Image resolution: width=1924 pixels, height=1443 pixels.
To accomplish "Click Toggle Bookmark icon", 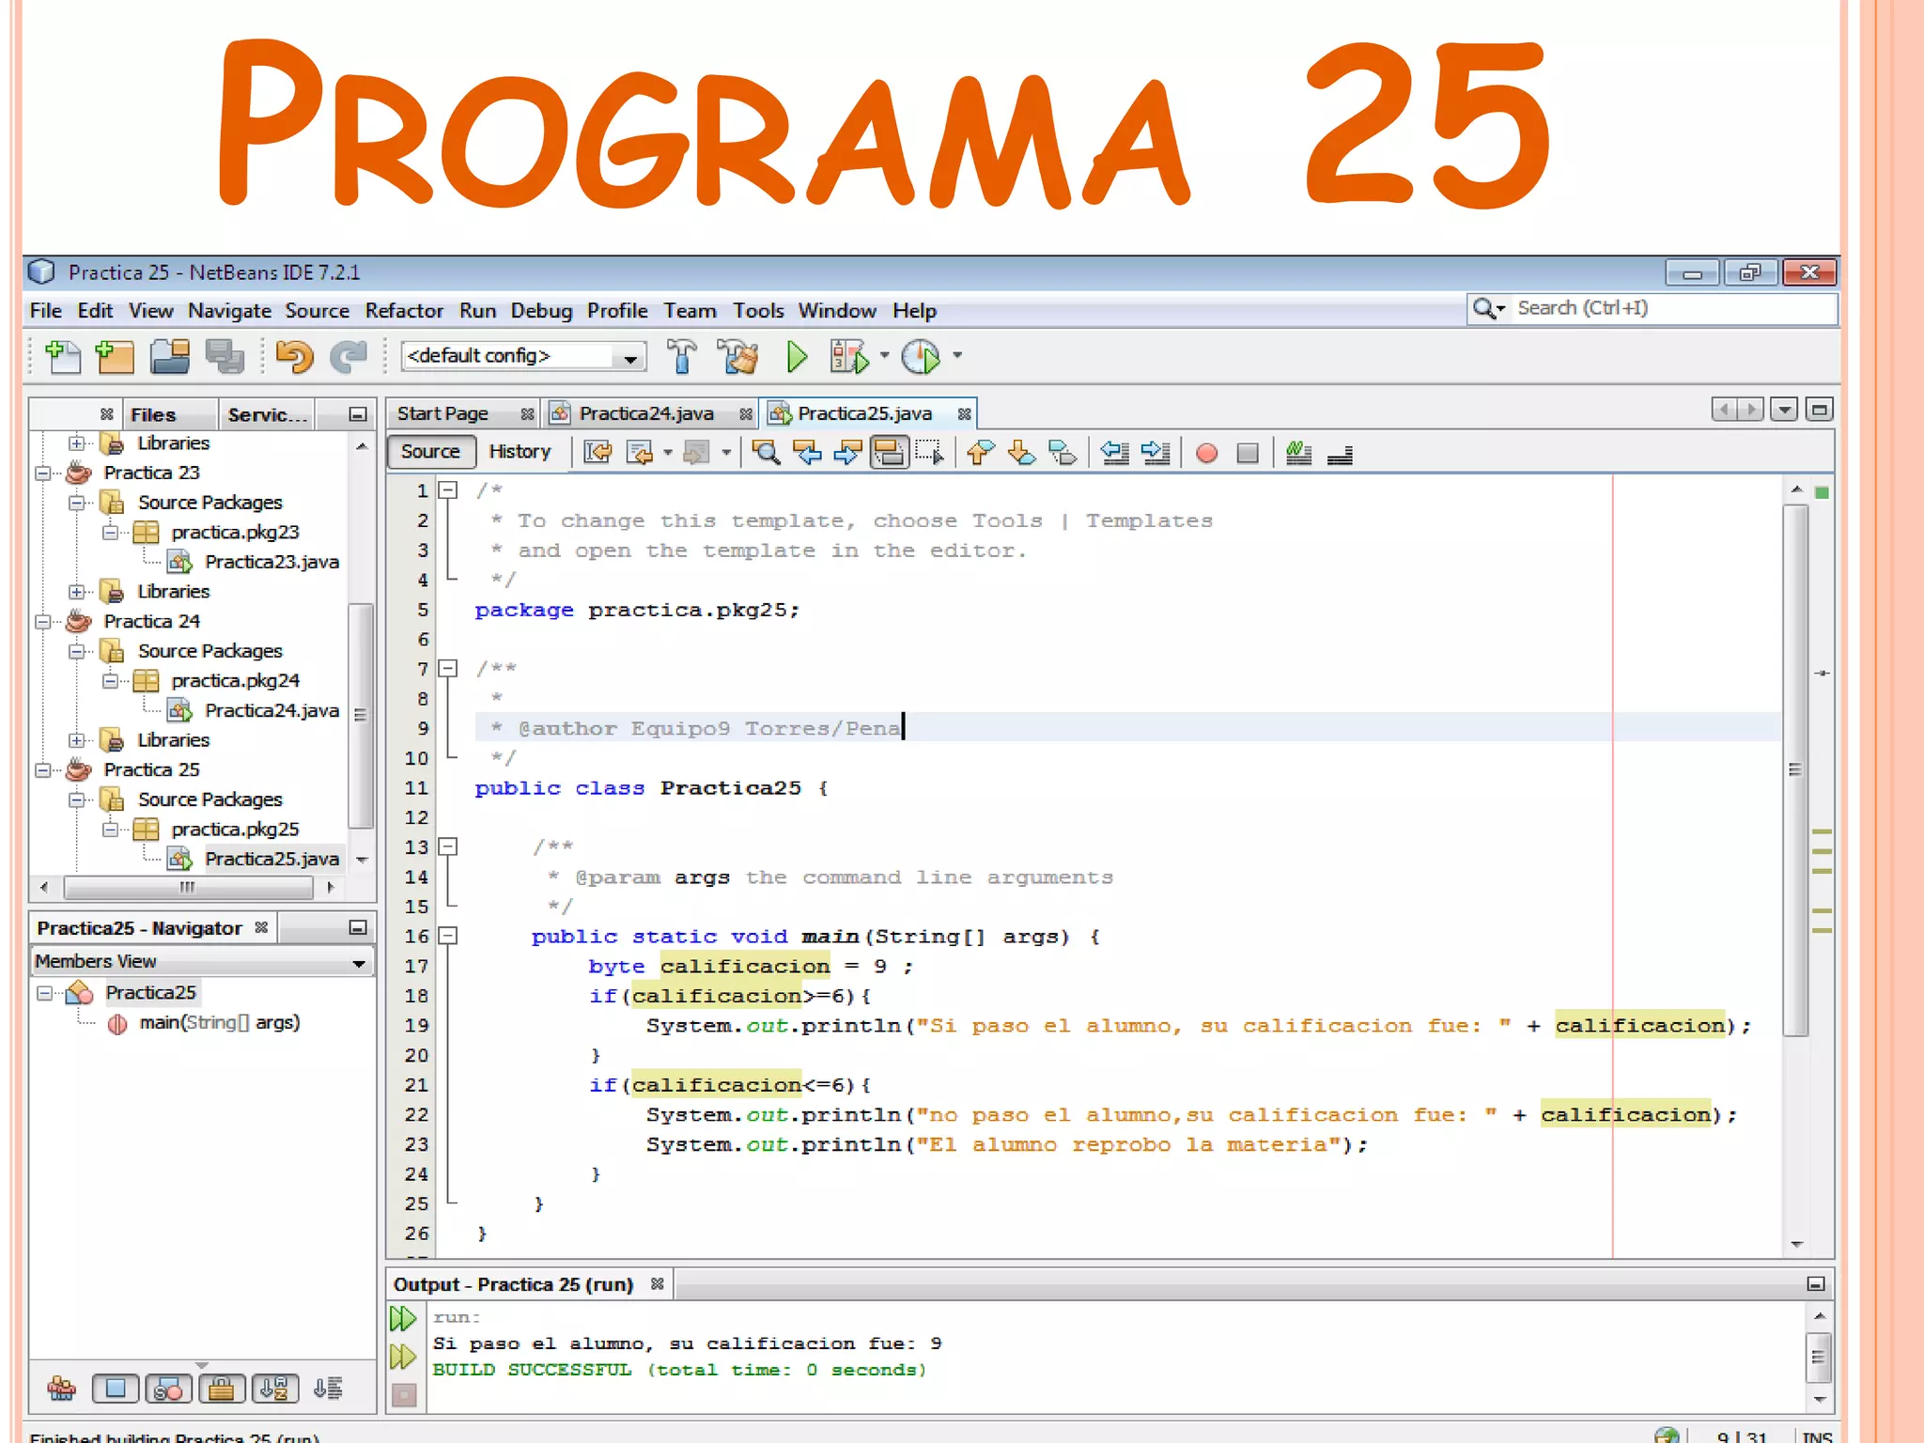I will pyautogui.click(x=1063, y=453).
